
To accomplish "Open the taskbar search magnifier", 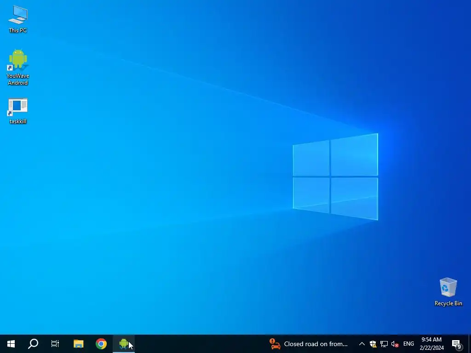I will (33, 344).
